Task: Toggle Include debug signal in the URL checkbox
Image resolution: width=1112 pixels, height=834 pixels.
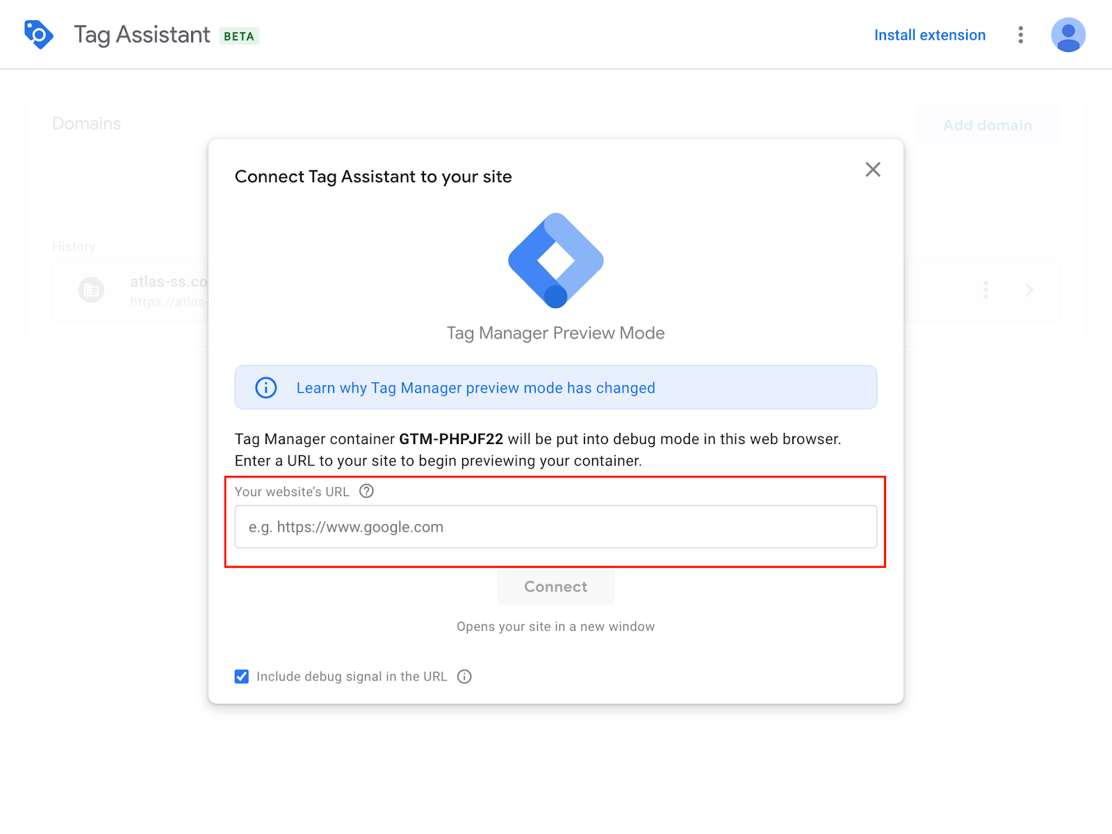Action: pyautogui.click(x=242, y=677)
